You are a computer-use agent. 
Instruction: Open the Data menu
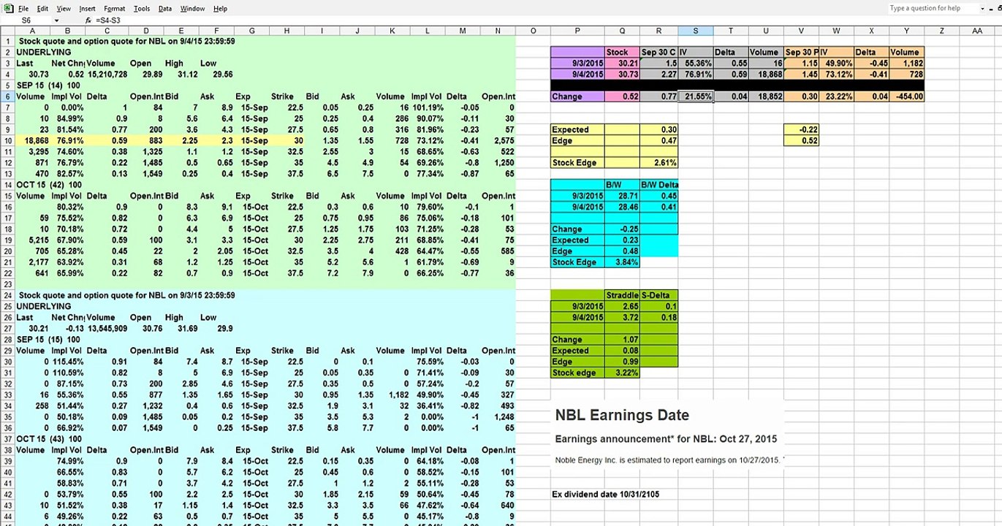pyautogui.click(x=165, y=9)
